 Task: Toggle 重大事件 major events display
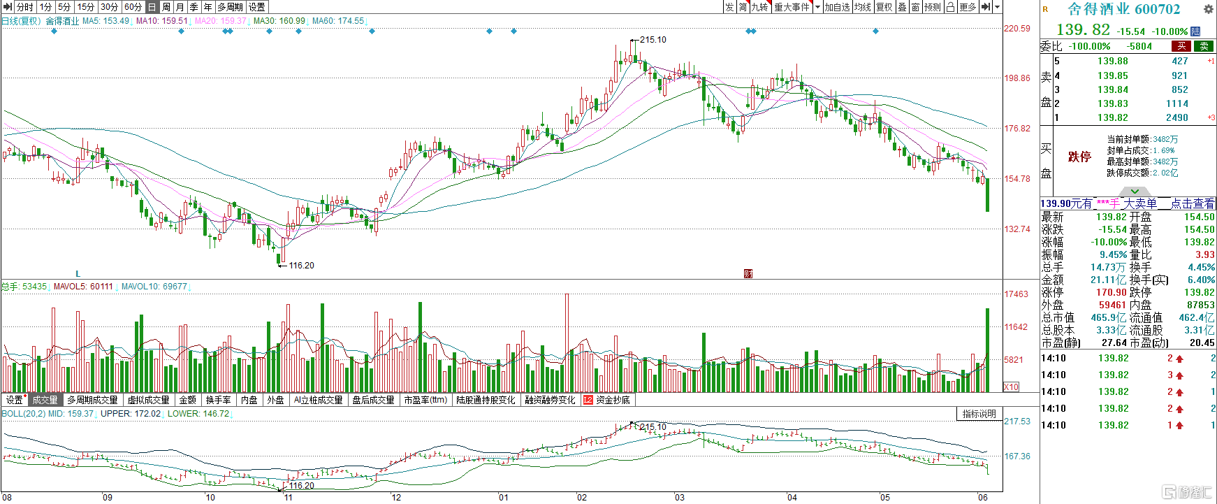tap(792, 7)
